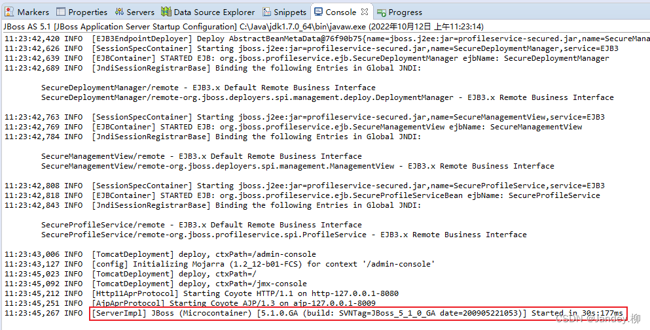Click 'SecureDeploymentManager/remote - EJB3.x Default' line
Image resolution: width=650 pixels, height=330 pixels.
click(208, 88)
